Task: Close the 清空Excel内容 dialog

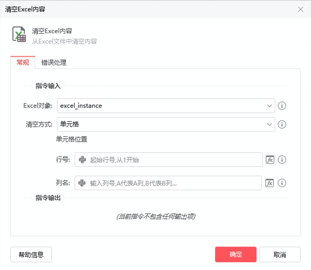Action: 301,9
